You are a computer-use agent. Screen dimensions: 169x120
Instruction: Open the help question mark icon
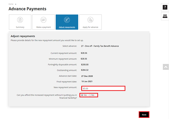point(165,7)
